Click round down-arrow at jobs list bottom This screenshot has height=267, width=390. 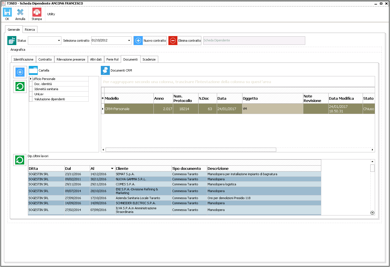[x=372, y=213]
